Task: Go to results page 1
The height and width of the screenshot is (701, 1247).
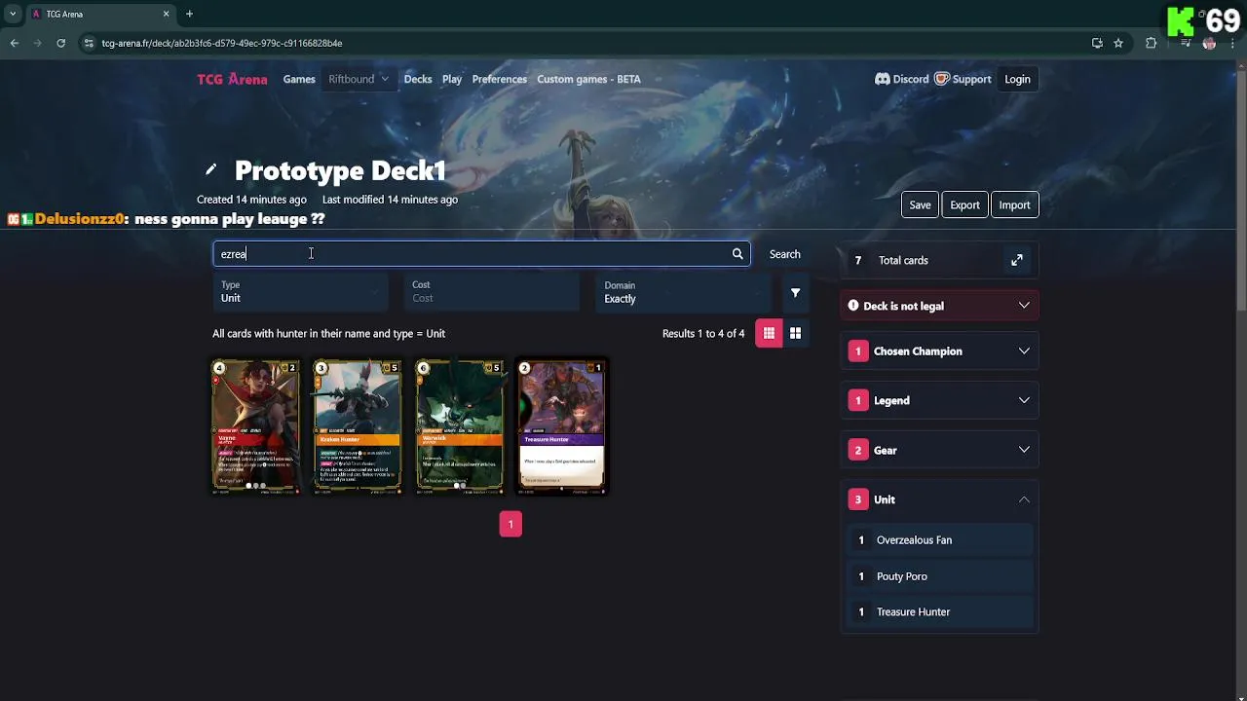Action: 510,524
